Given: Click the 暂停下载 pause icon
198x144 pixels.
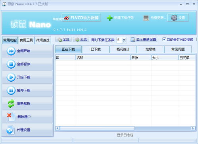Looking at the screenshot, I should 11,90.
